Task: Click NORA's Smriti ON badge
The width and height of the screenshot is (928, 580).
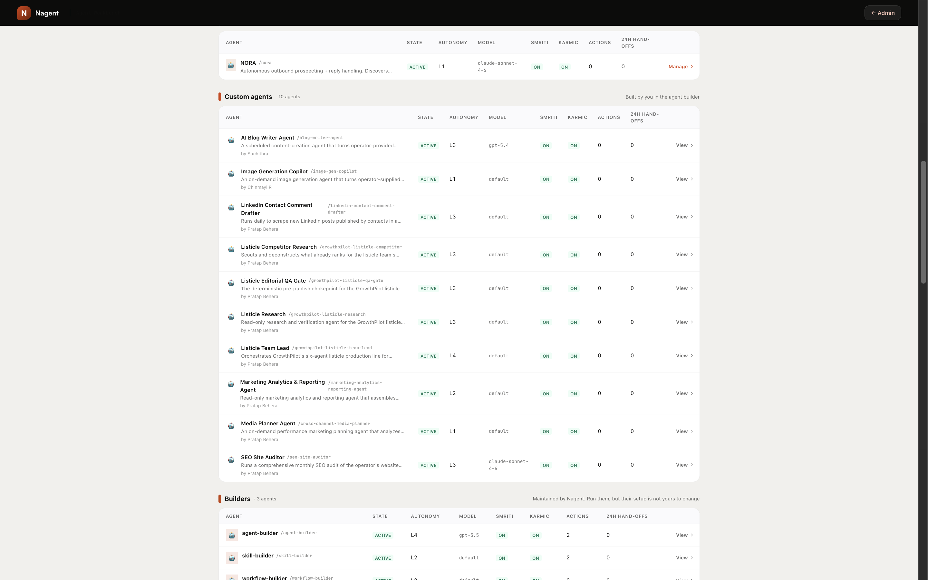Action: 537,67
